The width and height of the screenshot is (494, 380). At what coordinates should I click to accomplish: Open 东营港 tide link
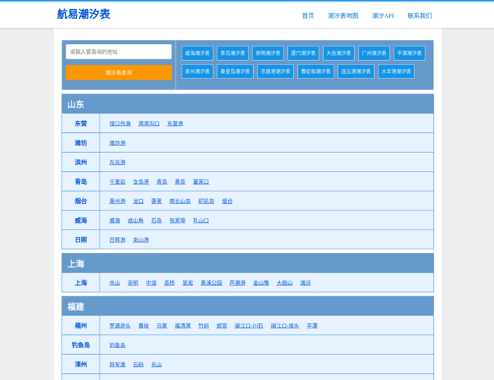click(175, 124)
